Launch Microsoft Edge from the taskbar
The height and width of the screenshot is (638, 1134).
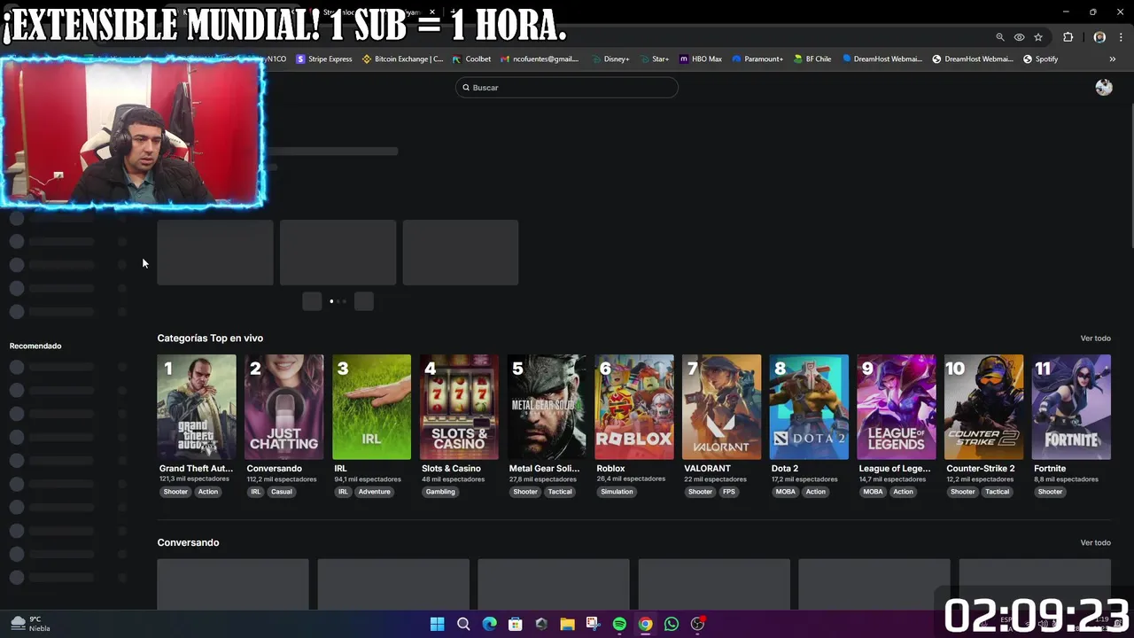click(489, 624)
